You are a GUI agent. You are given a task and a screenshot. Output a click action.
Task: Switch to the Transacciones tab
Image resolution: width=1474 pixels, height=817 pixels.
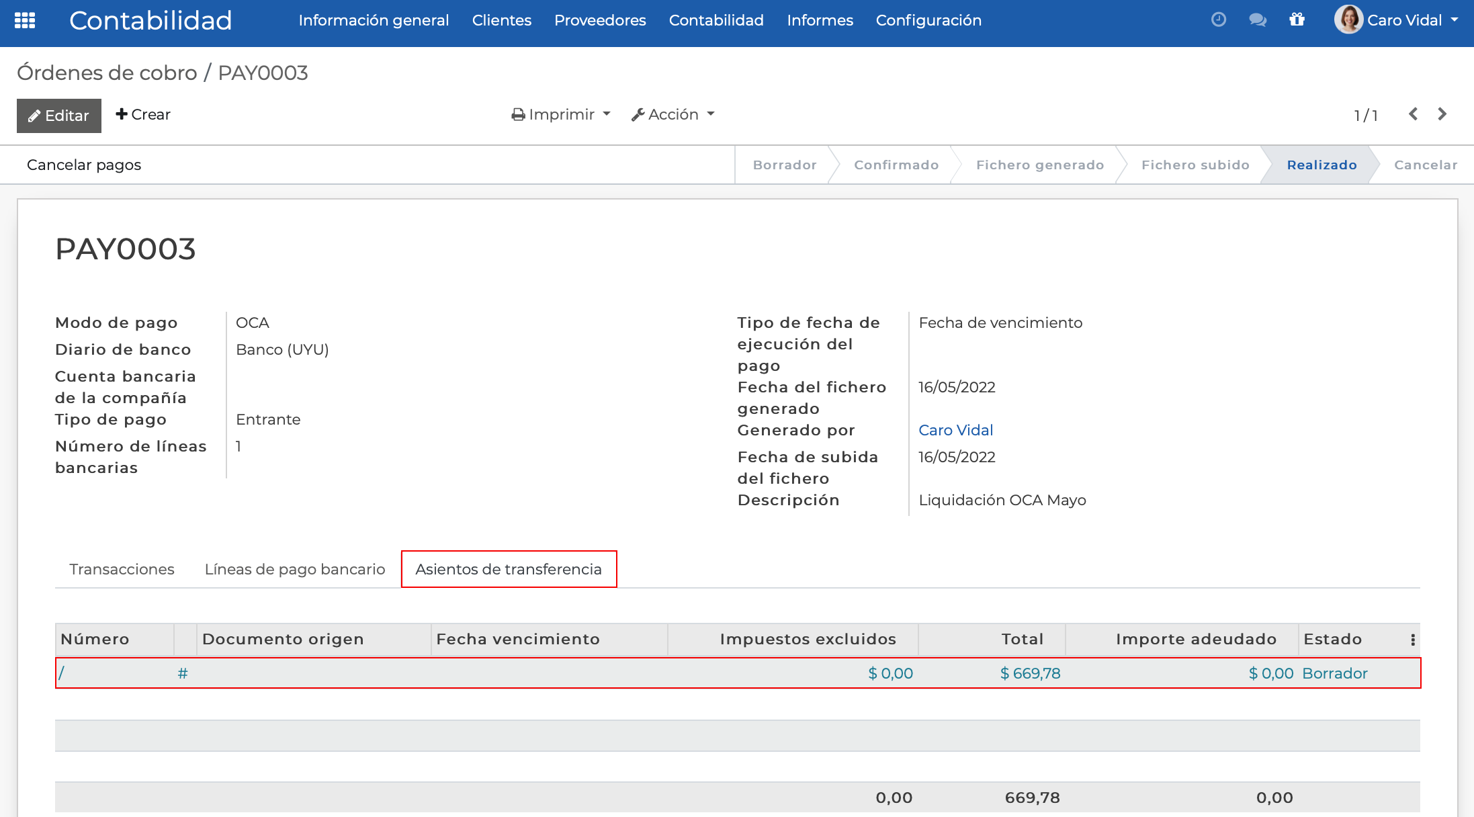click(x=122, y=569)
